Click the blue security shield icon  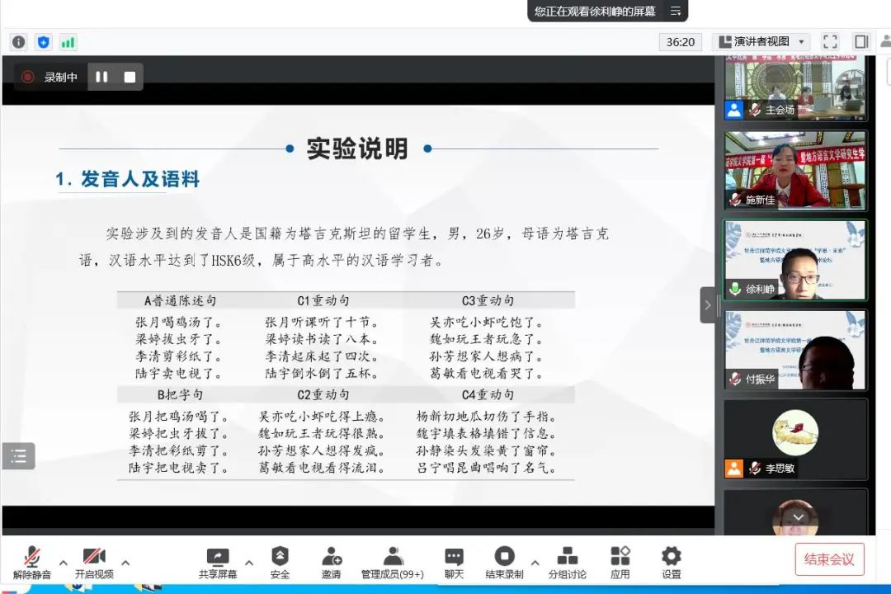pyautogui.click(x=43, y=42)
